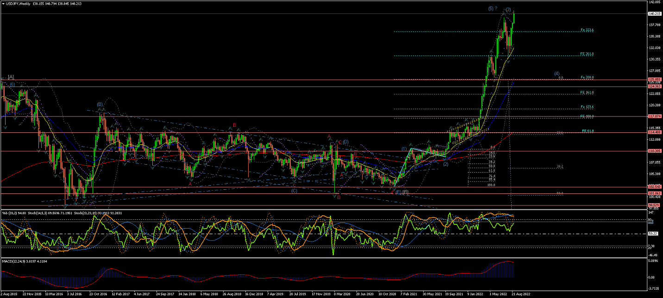Select the FE 61.8 Fibonacci label
The width and height of the screenshot is (663, 298).
click(x=588, y=131)
